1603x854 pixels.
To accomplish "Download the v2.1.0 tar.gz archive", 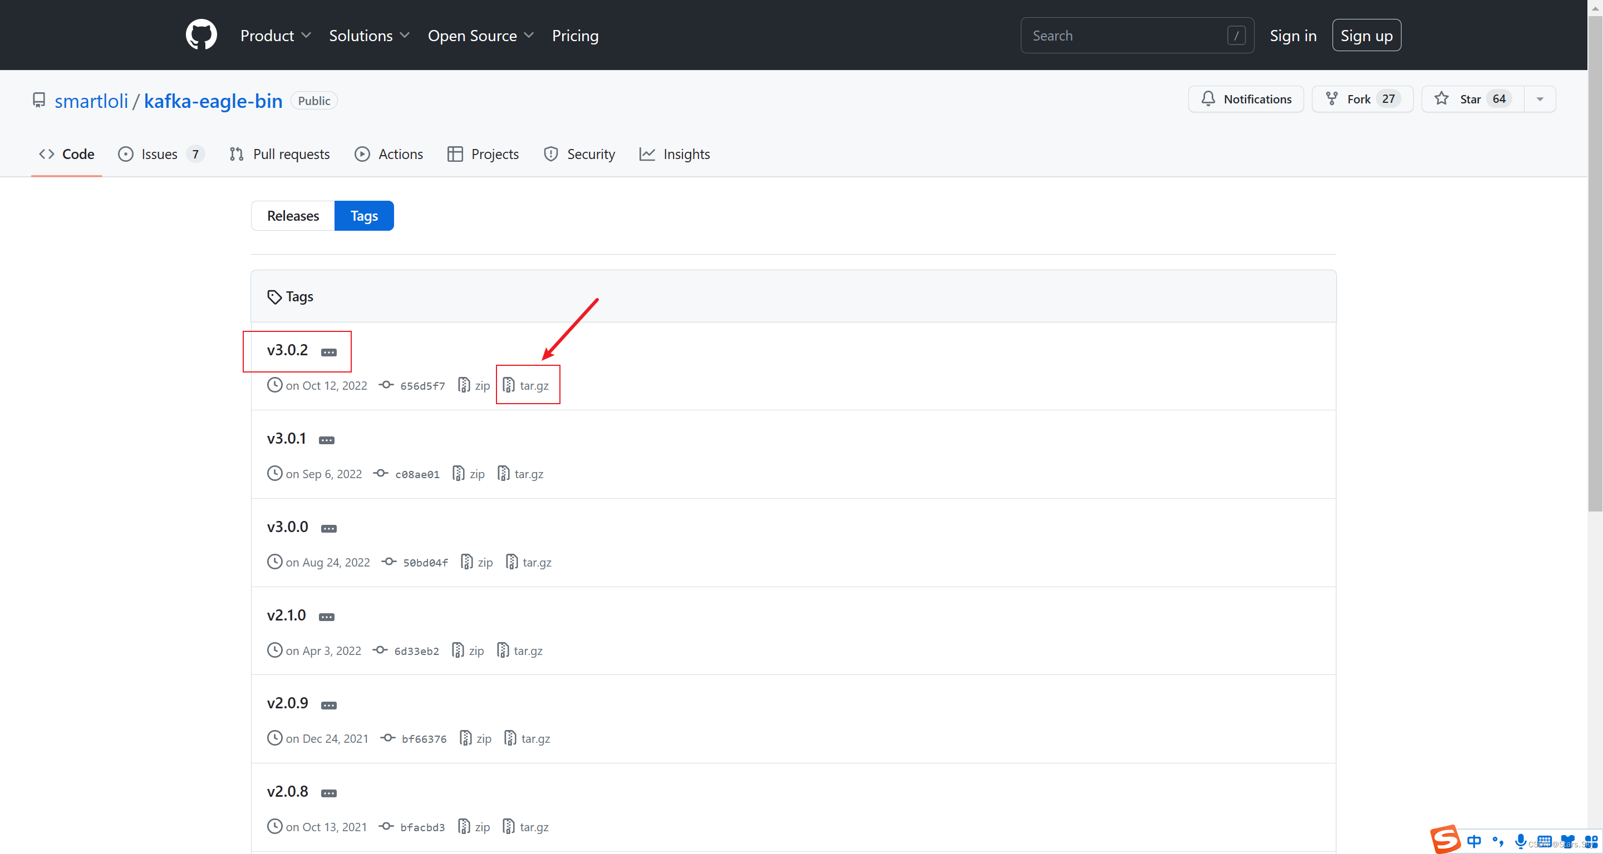I will click(520, 650).
